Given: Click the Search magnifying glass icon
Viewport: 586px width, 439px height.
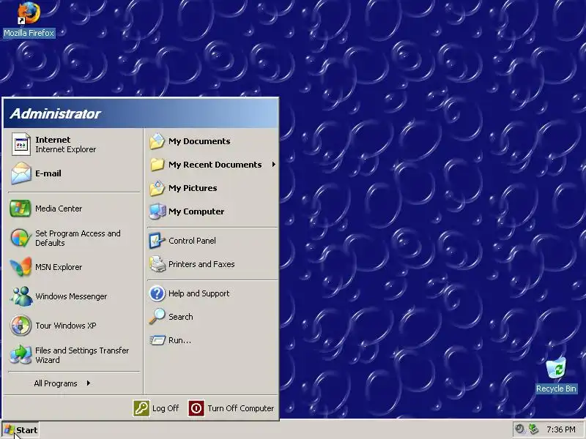Looking at the screenshot, I should pos(157,317).
